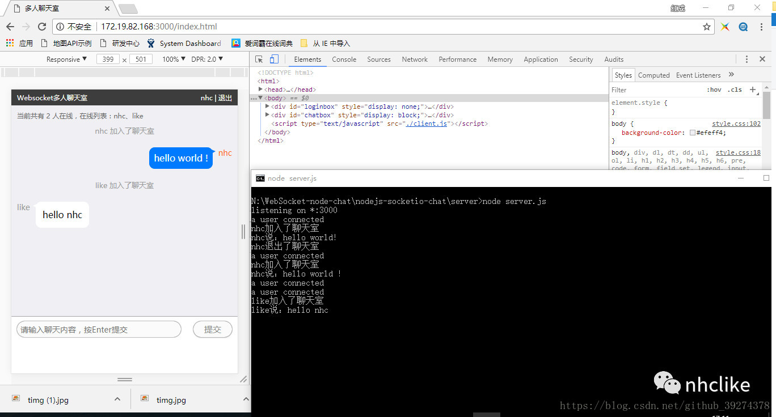The height and width of the screenshot is (417, 776).
Task: Open 地图API示例 bookmark
Action: click(x=66, y=43)
